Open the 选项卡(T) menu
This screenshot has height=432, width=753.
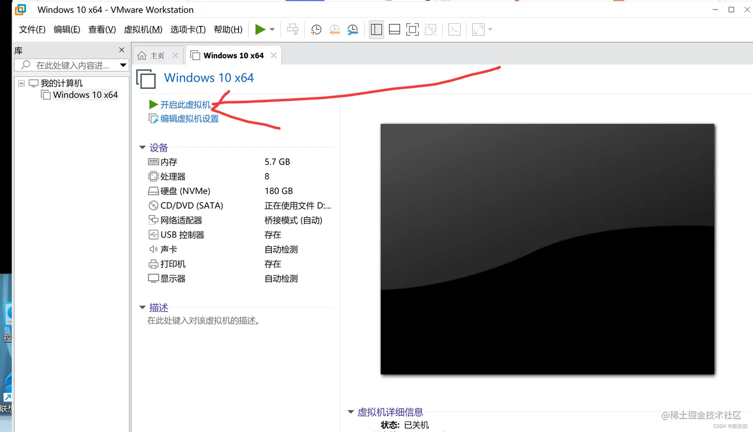[x=188, y=29]
